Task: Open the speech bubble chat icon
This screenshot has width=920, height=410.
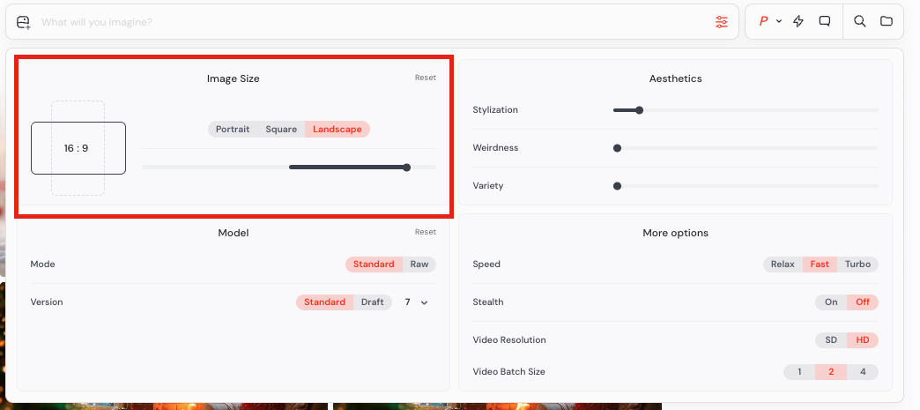Action: coord(825,22)
